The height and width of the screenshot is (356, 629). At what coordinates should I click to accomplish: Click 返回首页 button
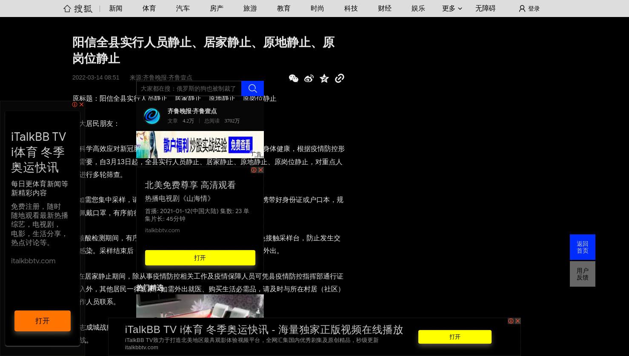(x=583, y=247)
